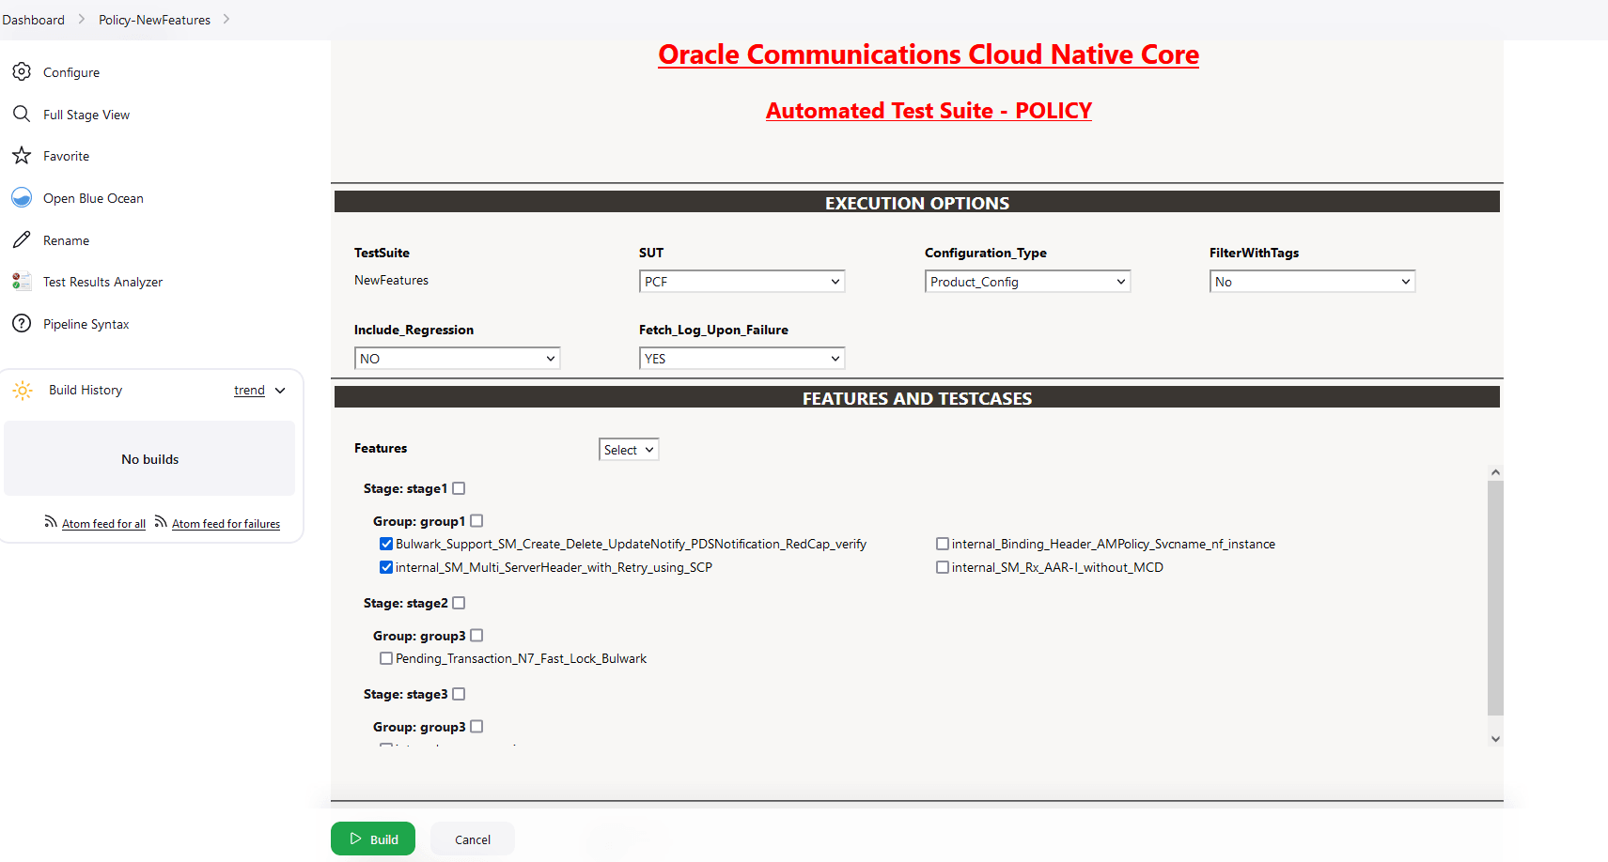Click the Rename pencil icon
Viewport: 1608px width, 862px height.
pos(22,240)
